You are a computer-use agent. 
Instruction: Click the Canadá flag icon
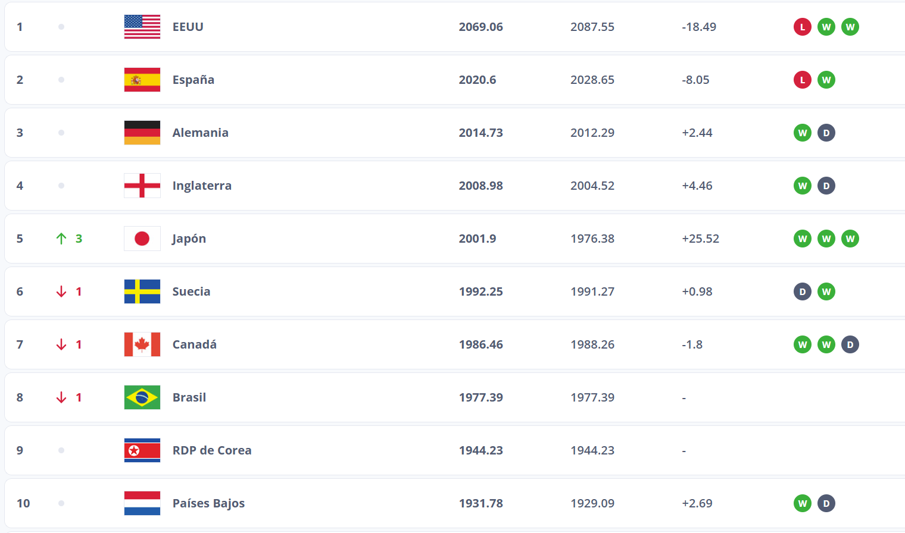tap(142, 344)
